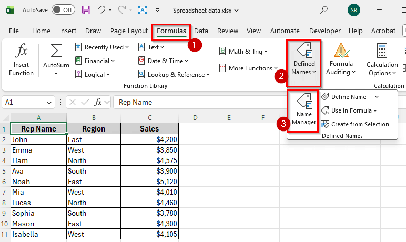Select column C header

pyautogui.click(x=150, y=118)
